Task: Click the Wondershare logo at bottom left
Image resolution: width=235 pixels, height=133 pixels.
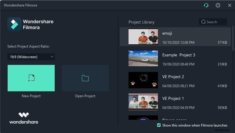Action: click(24, 118)
